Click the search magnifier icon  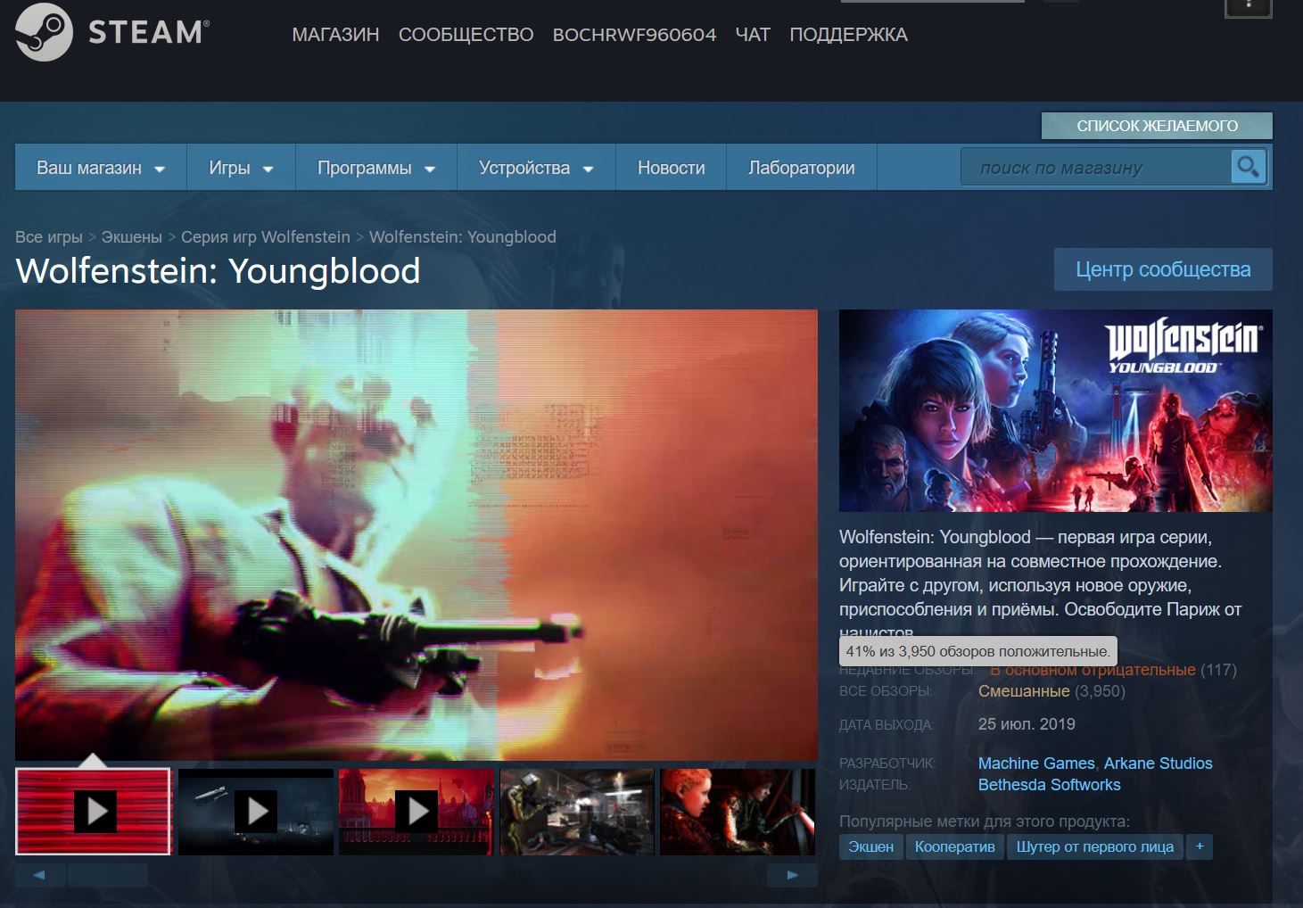click(x=1248, y=167)
